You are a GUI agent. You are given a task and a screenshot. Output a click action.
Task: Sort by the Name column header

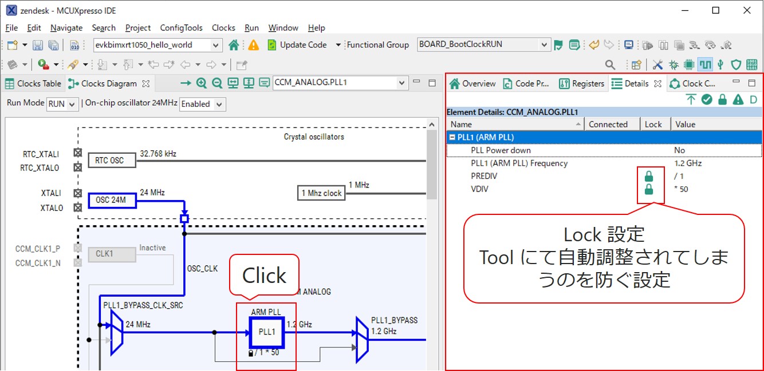click(515, 124)
